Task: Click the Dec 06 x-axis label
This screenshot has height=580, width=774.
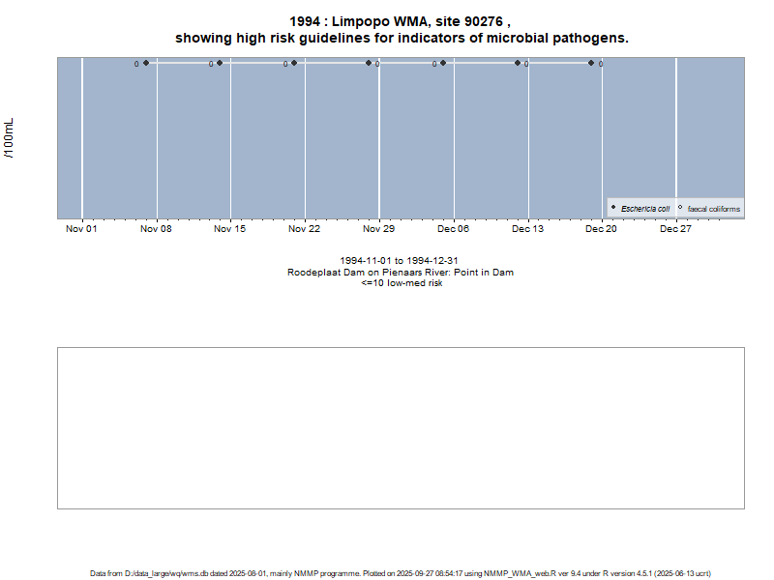Action: pos(453,229)
